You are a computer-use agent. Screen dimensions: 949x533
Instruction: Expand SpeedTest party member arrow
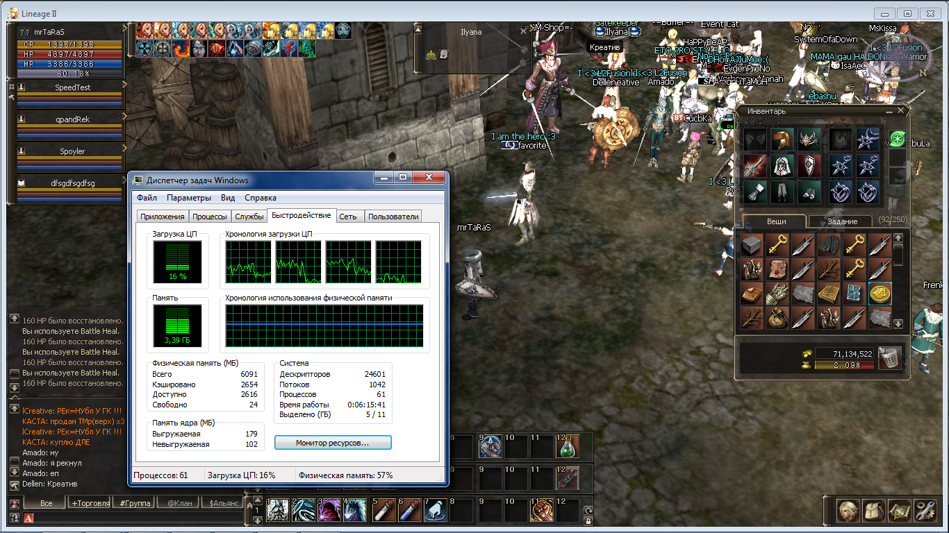pyautogui.click(x=125, y=84)
